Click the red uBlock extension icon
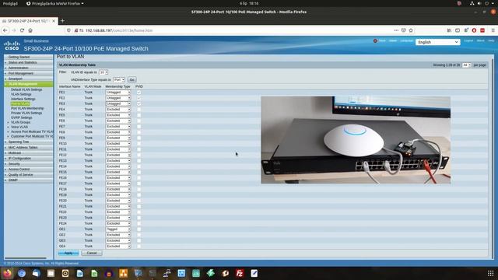498x280 pixels. [474, 30]
